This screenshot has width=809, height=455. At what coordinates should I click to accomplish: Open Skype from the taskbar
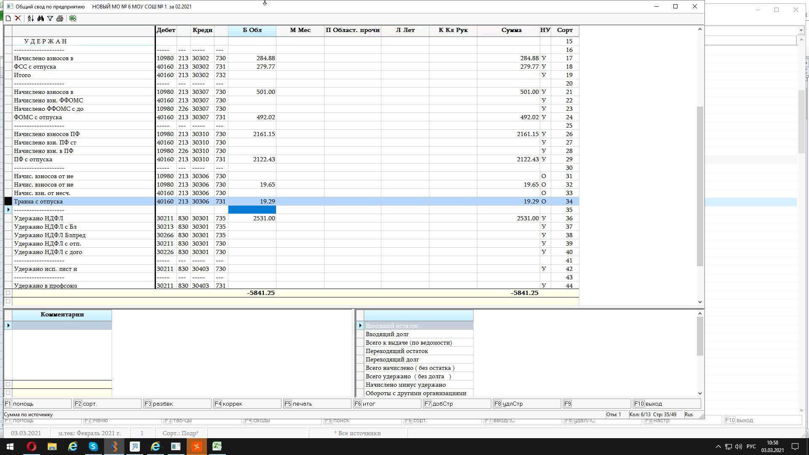[93, 447]
